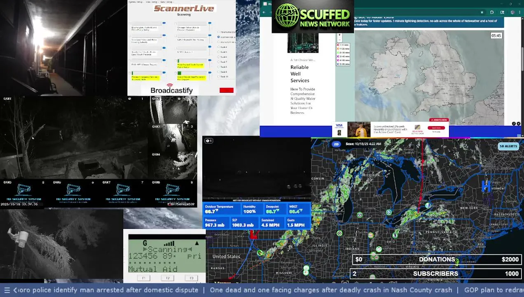
Task: Select the Bank 7 radio button
Action: [218, 62]
